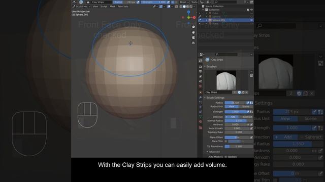325x182 pixels.
Task: Toggle visibility eye of Collection
Action: click(x=252, y=10)
